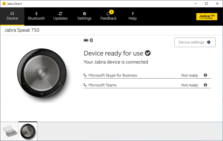Open the Device tab
The width and height of the screenshot is (223, 141).
(x=12, y=16)
